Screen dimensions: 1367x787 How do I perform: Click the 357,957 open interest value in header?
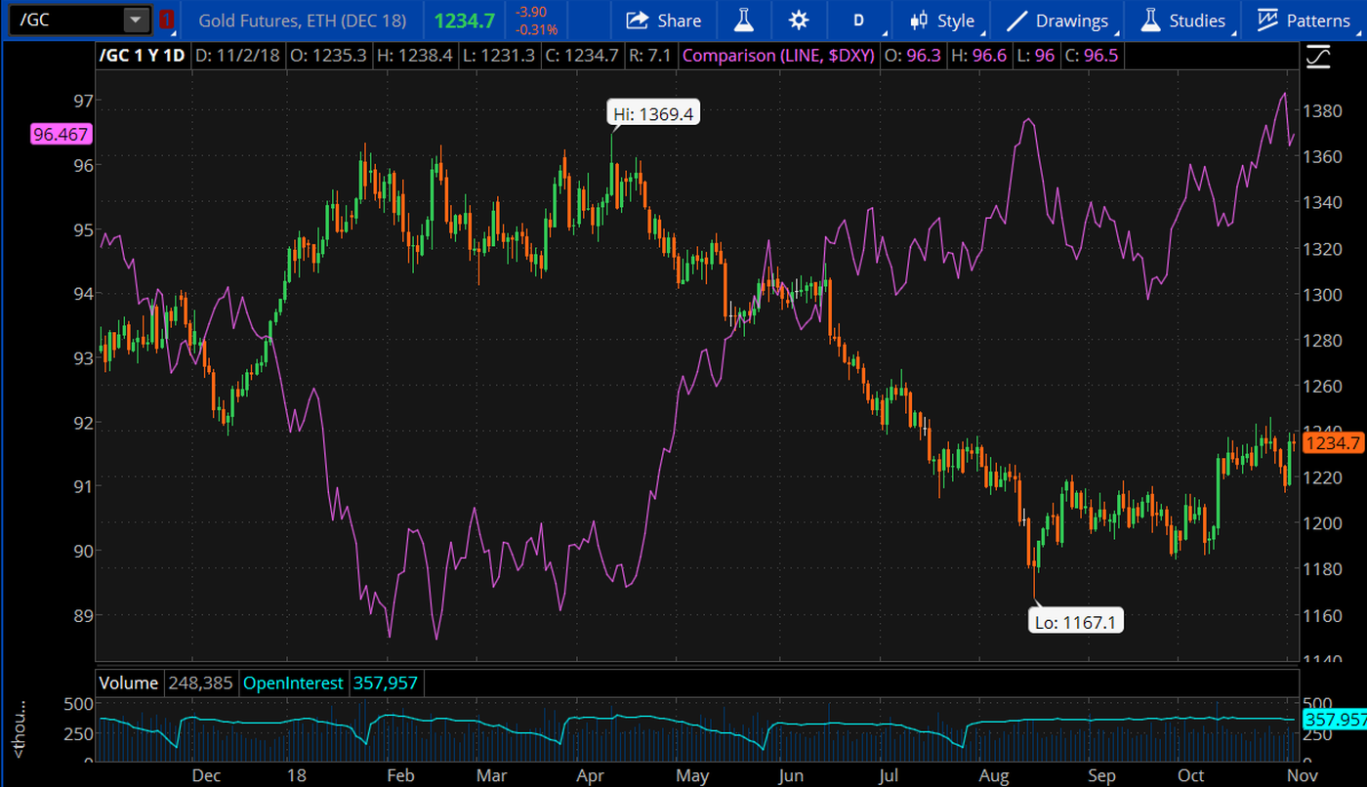(x=386, y=683)
